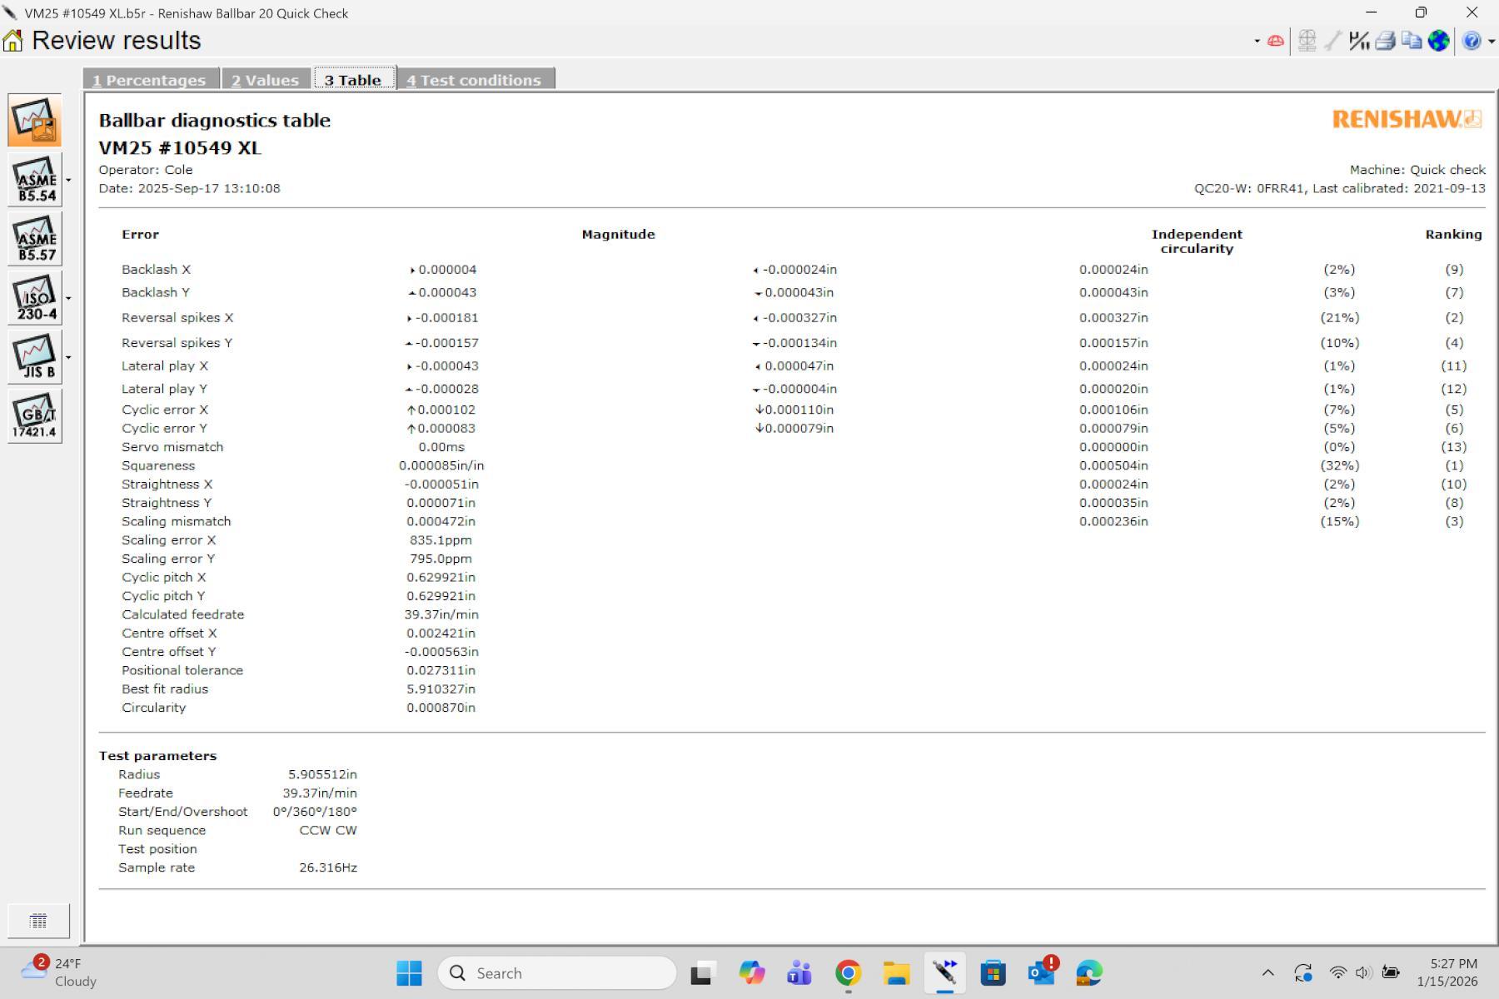Expand the ASME B5.54 dropdown arrow
This screenshot has width=1499, height=999.
click(68, 180)
